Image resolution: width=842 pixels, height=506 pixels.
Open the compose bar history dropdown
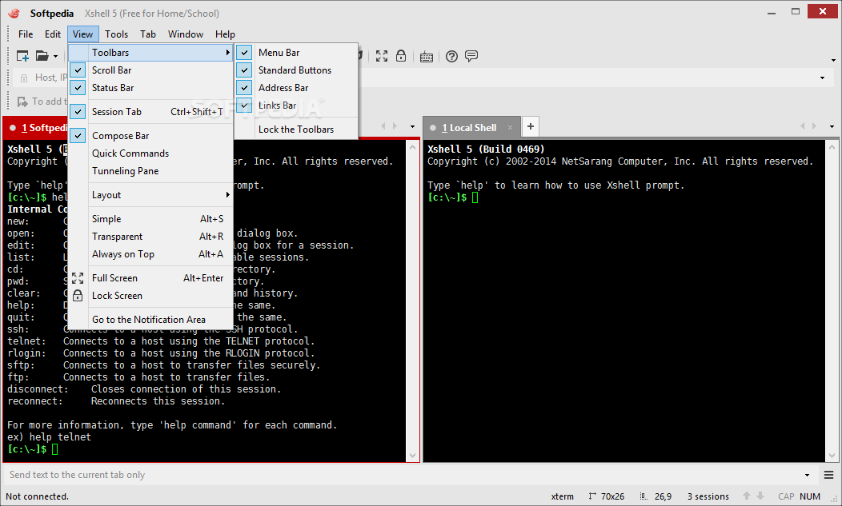click(807, 475)
